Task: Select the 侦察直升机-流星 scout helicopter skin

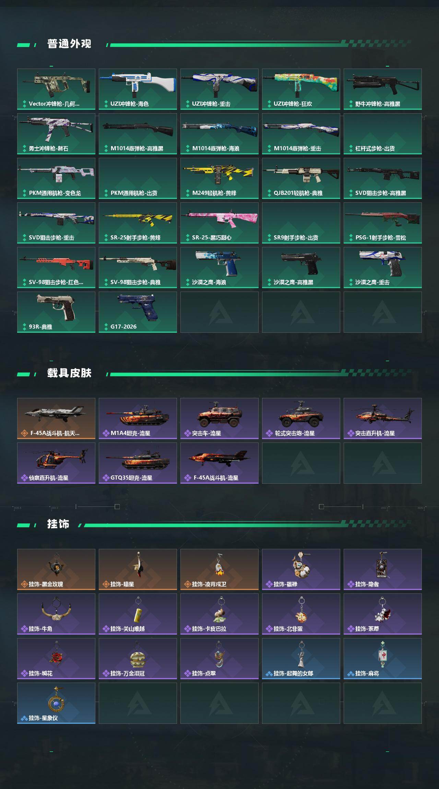Action: coord(56,463)
